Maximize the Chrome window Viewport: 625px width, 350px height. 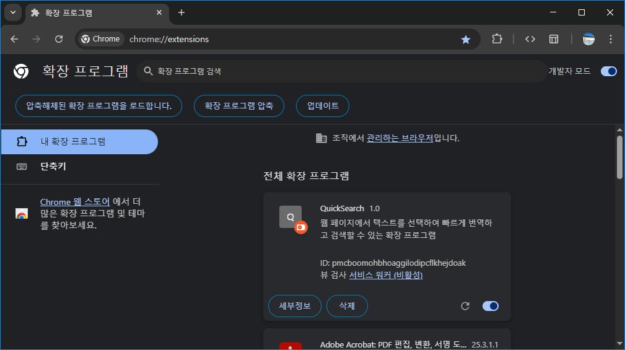pos(582,12)
